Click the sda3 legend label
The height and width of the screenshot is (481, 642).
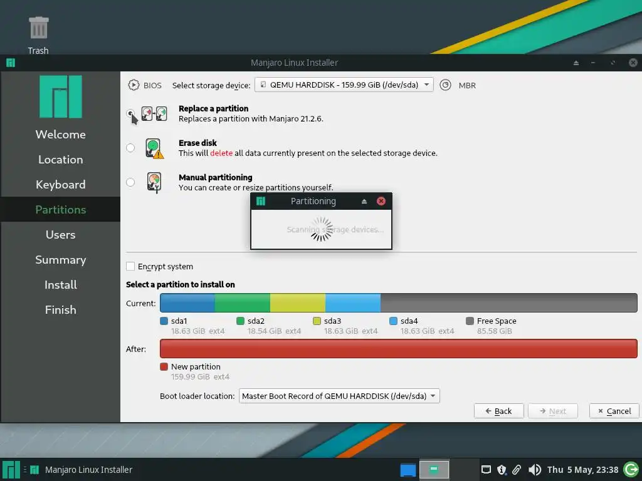(332, 321)
